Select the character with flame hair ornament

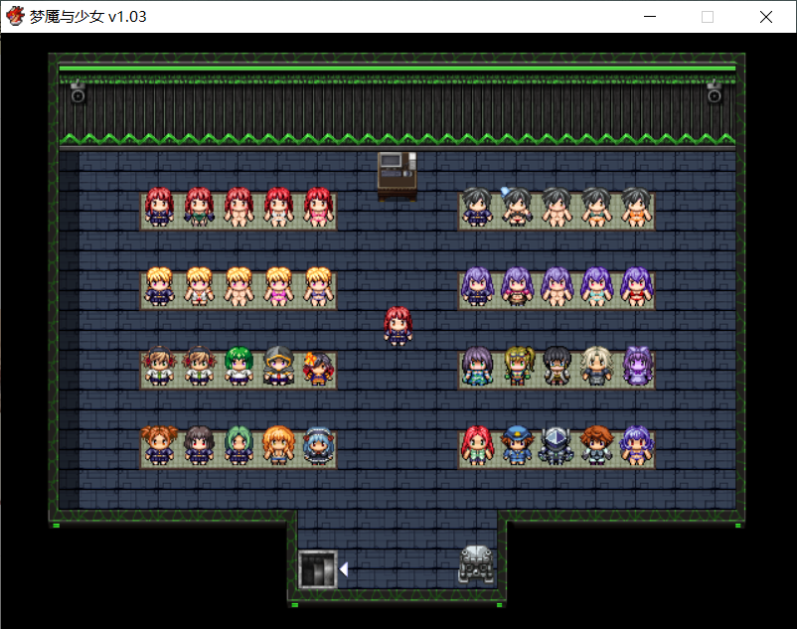[318, 367]
